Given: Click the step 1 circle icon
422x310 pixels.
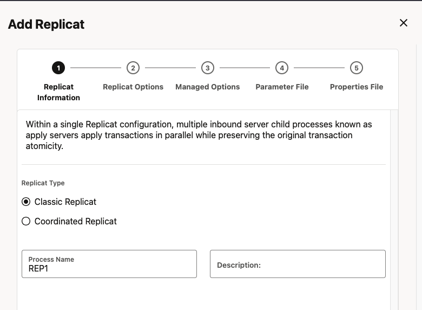Looking at the screenshot, I should tap(58, 68).
